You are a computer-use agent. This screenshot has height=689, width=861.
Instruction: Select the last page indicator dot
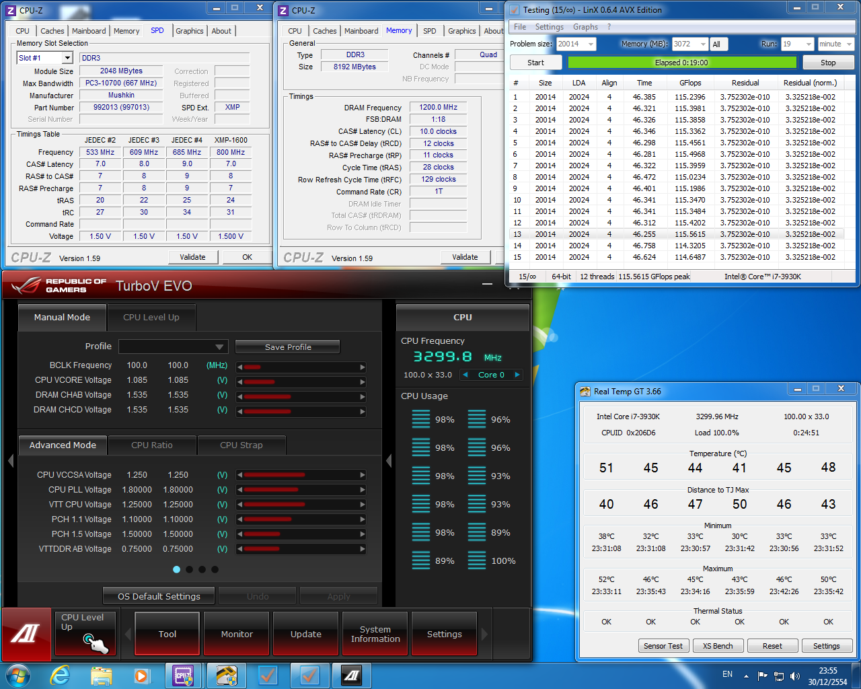pyautogui.click(x=215, y=569)
